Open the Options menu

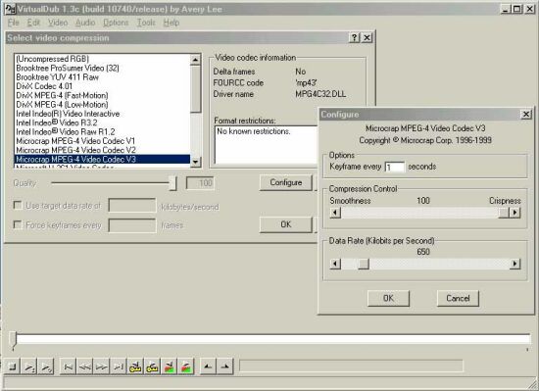tap(116, 23)
